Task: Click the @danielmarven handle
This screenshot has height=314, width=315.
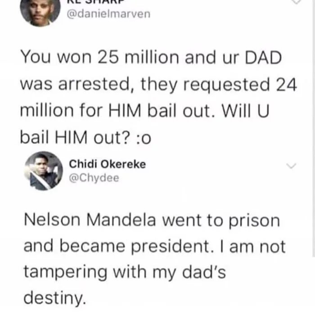Action: coord(108,14)
